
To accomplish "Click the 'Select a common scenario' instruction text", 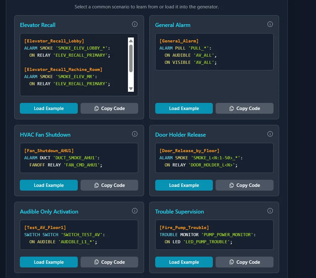I will click(147, 7).
